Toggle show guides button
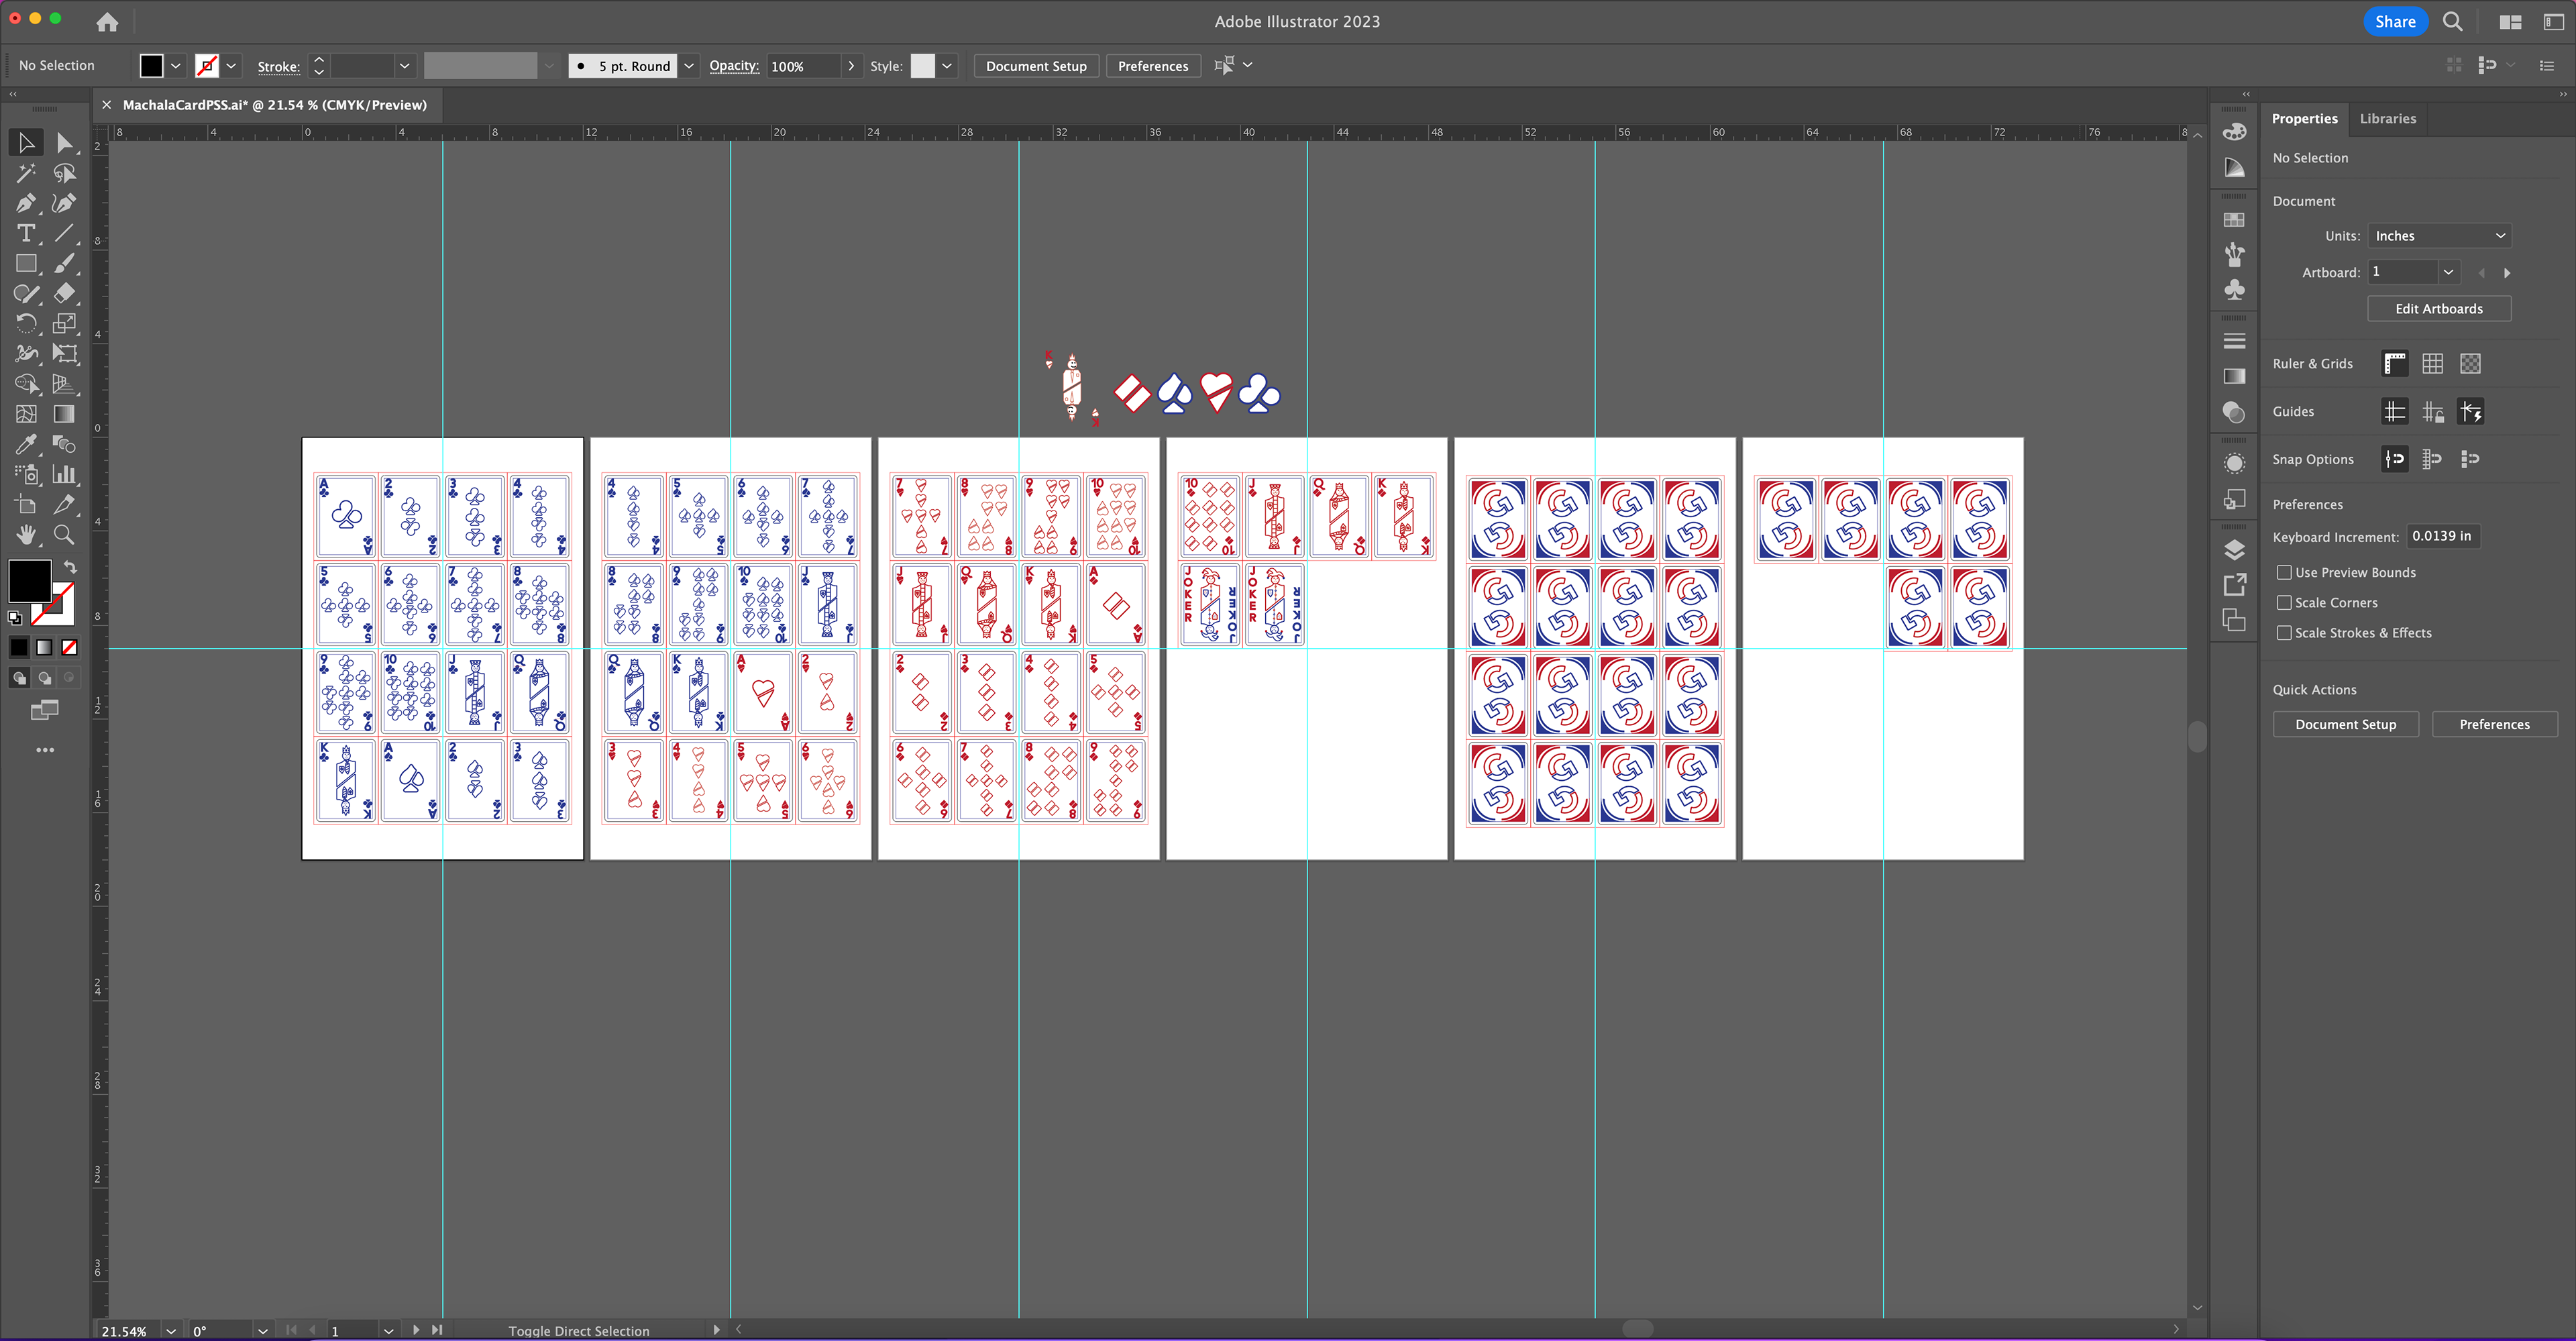Image resolution: width=2576 pixels, height=1341 pixels. 2395,411
